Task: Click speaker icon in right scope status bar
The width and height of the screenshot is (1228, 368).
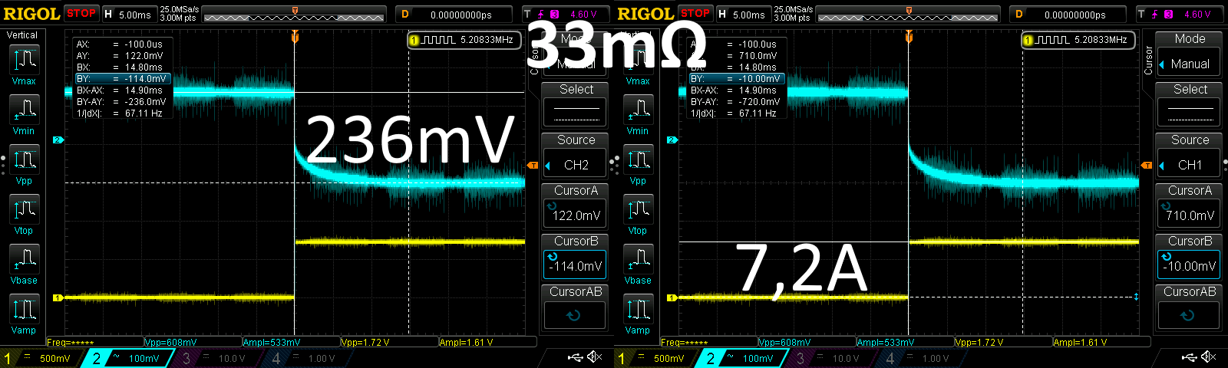Action: tap(1209, 357)
